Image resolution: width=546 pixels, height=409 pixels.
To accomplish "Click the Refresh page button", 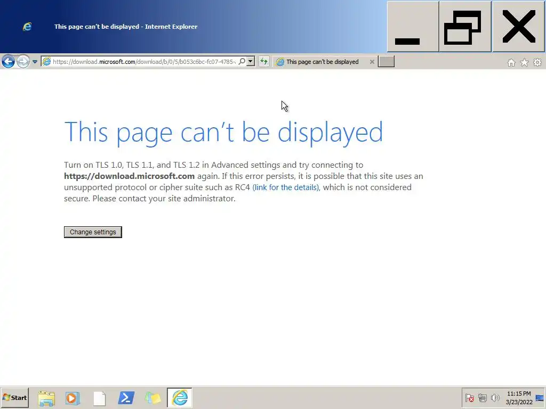I will [x=263, y=62].
